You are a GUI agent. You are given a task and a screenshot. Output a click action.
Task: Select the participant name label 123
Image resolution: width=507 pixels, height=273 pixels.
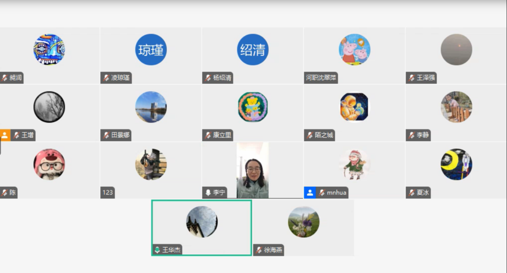tap(108, 193)
